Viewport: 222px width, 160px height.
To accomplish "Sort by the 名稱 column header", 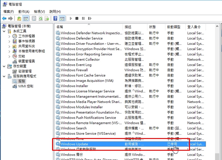I will pyautogui.click(x=89, y=27).
